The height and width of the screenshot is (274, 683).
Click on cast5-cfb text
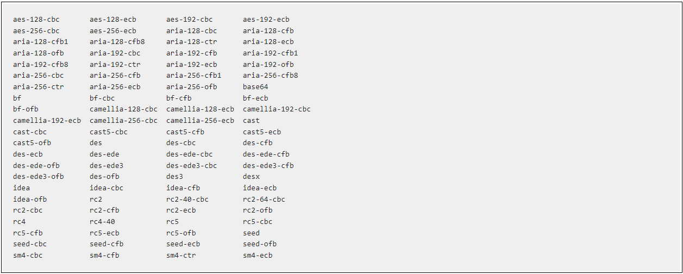pyautogui.click(x=185, y=132)
